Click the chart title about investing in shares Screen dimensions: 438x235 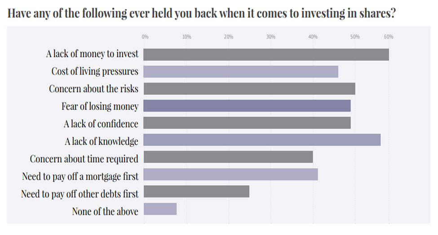202,13
